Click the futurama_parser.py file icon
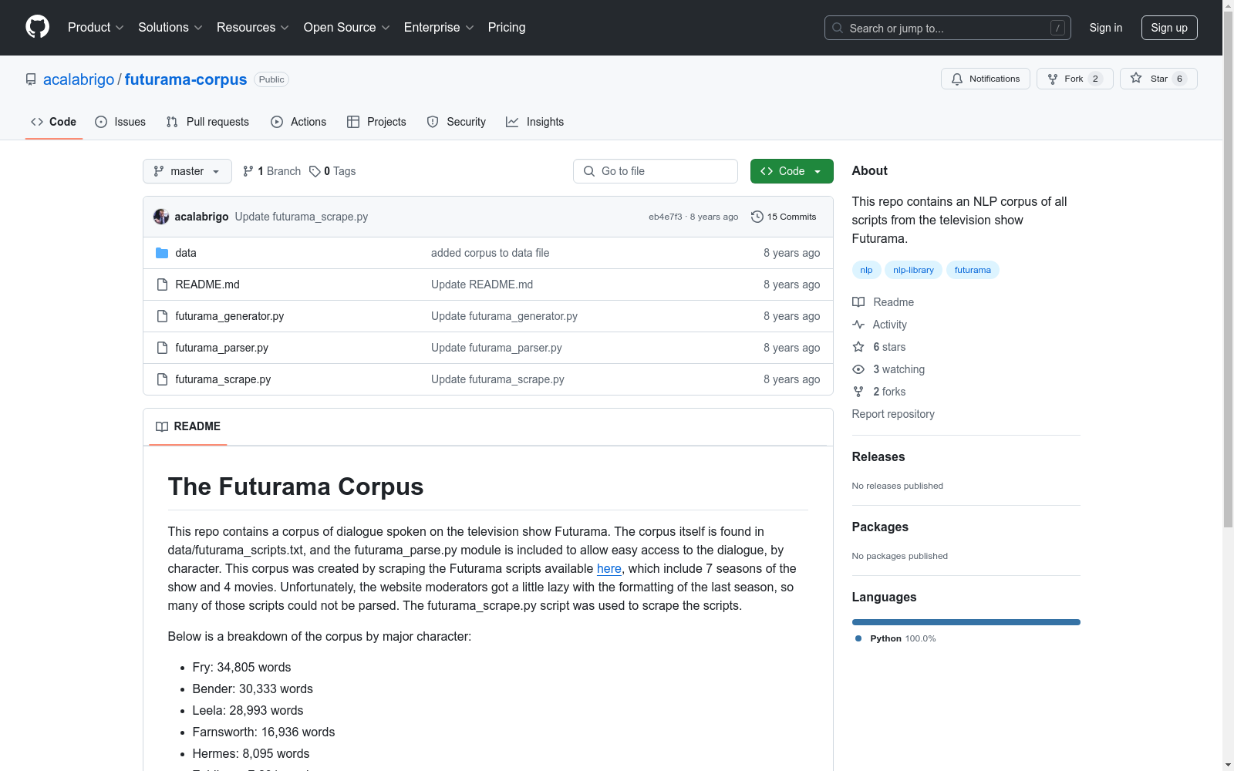Screen dimensions: 1234x771 [x=162, y=348]
